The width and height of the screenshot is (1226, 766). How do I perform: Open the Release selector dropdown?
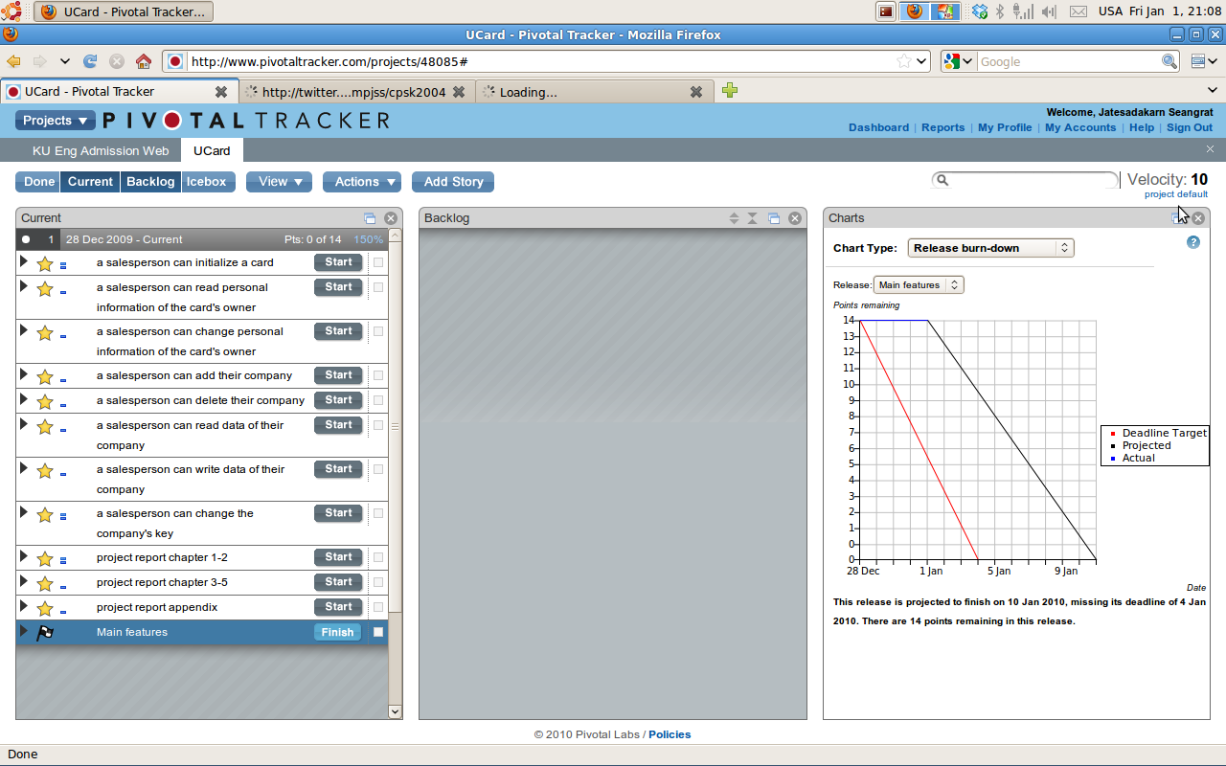[919, 285]
